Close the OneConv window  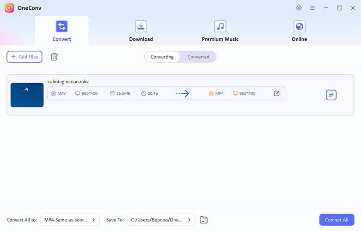(x=353, y=8)
